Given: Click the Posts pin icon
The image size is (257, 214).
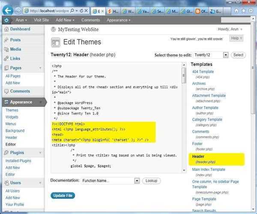Looking at the screenshot, I should pos(6,40).
